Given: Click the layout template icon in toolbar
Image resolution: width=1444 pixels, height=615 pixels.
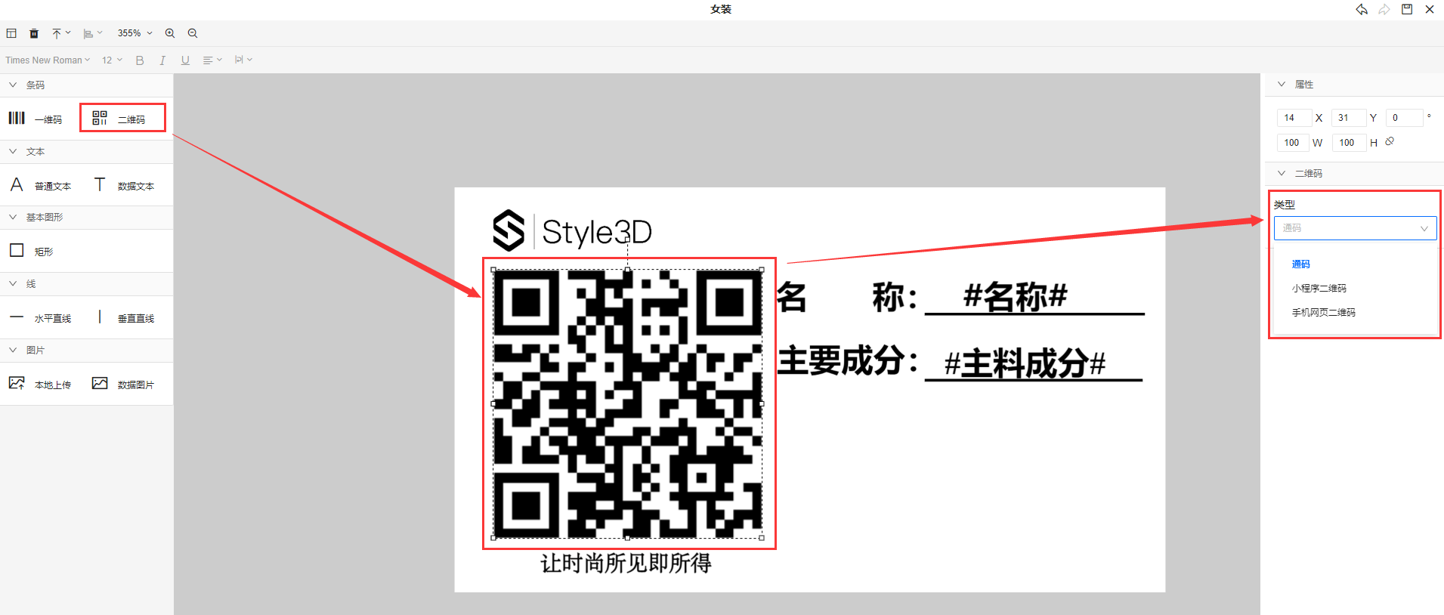Looking at the screenshot, I should (x=11, y=33).
